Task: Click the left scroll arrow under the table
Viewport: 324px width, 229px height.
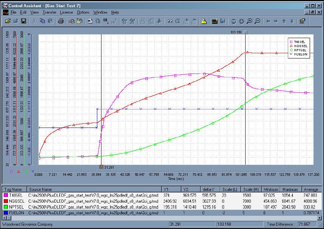Action: [4, 218]
